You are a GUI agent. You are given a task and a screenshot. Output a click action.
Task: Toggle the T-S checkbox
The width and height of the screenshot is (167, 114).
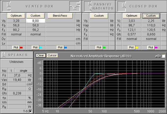pos(30,111)
